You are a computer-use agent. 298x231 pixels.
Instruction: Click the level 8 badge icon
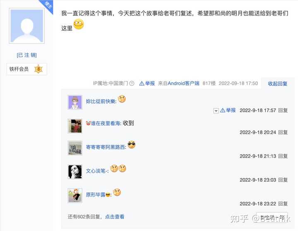38,69
